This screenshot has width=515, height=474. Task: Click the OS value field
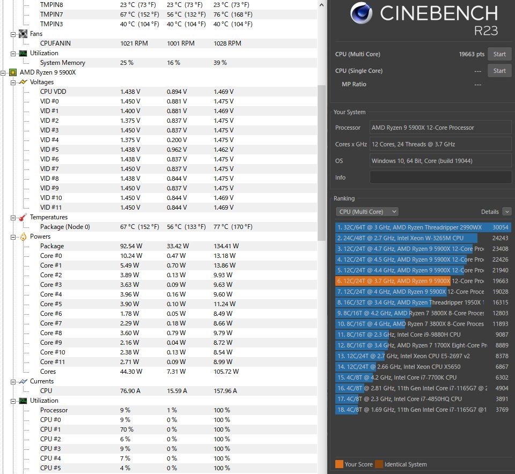tap(440, 161)
